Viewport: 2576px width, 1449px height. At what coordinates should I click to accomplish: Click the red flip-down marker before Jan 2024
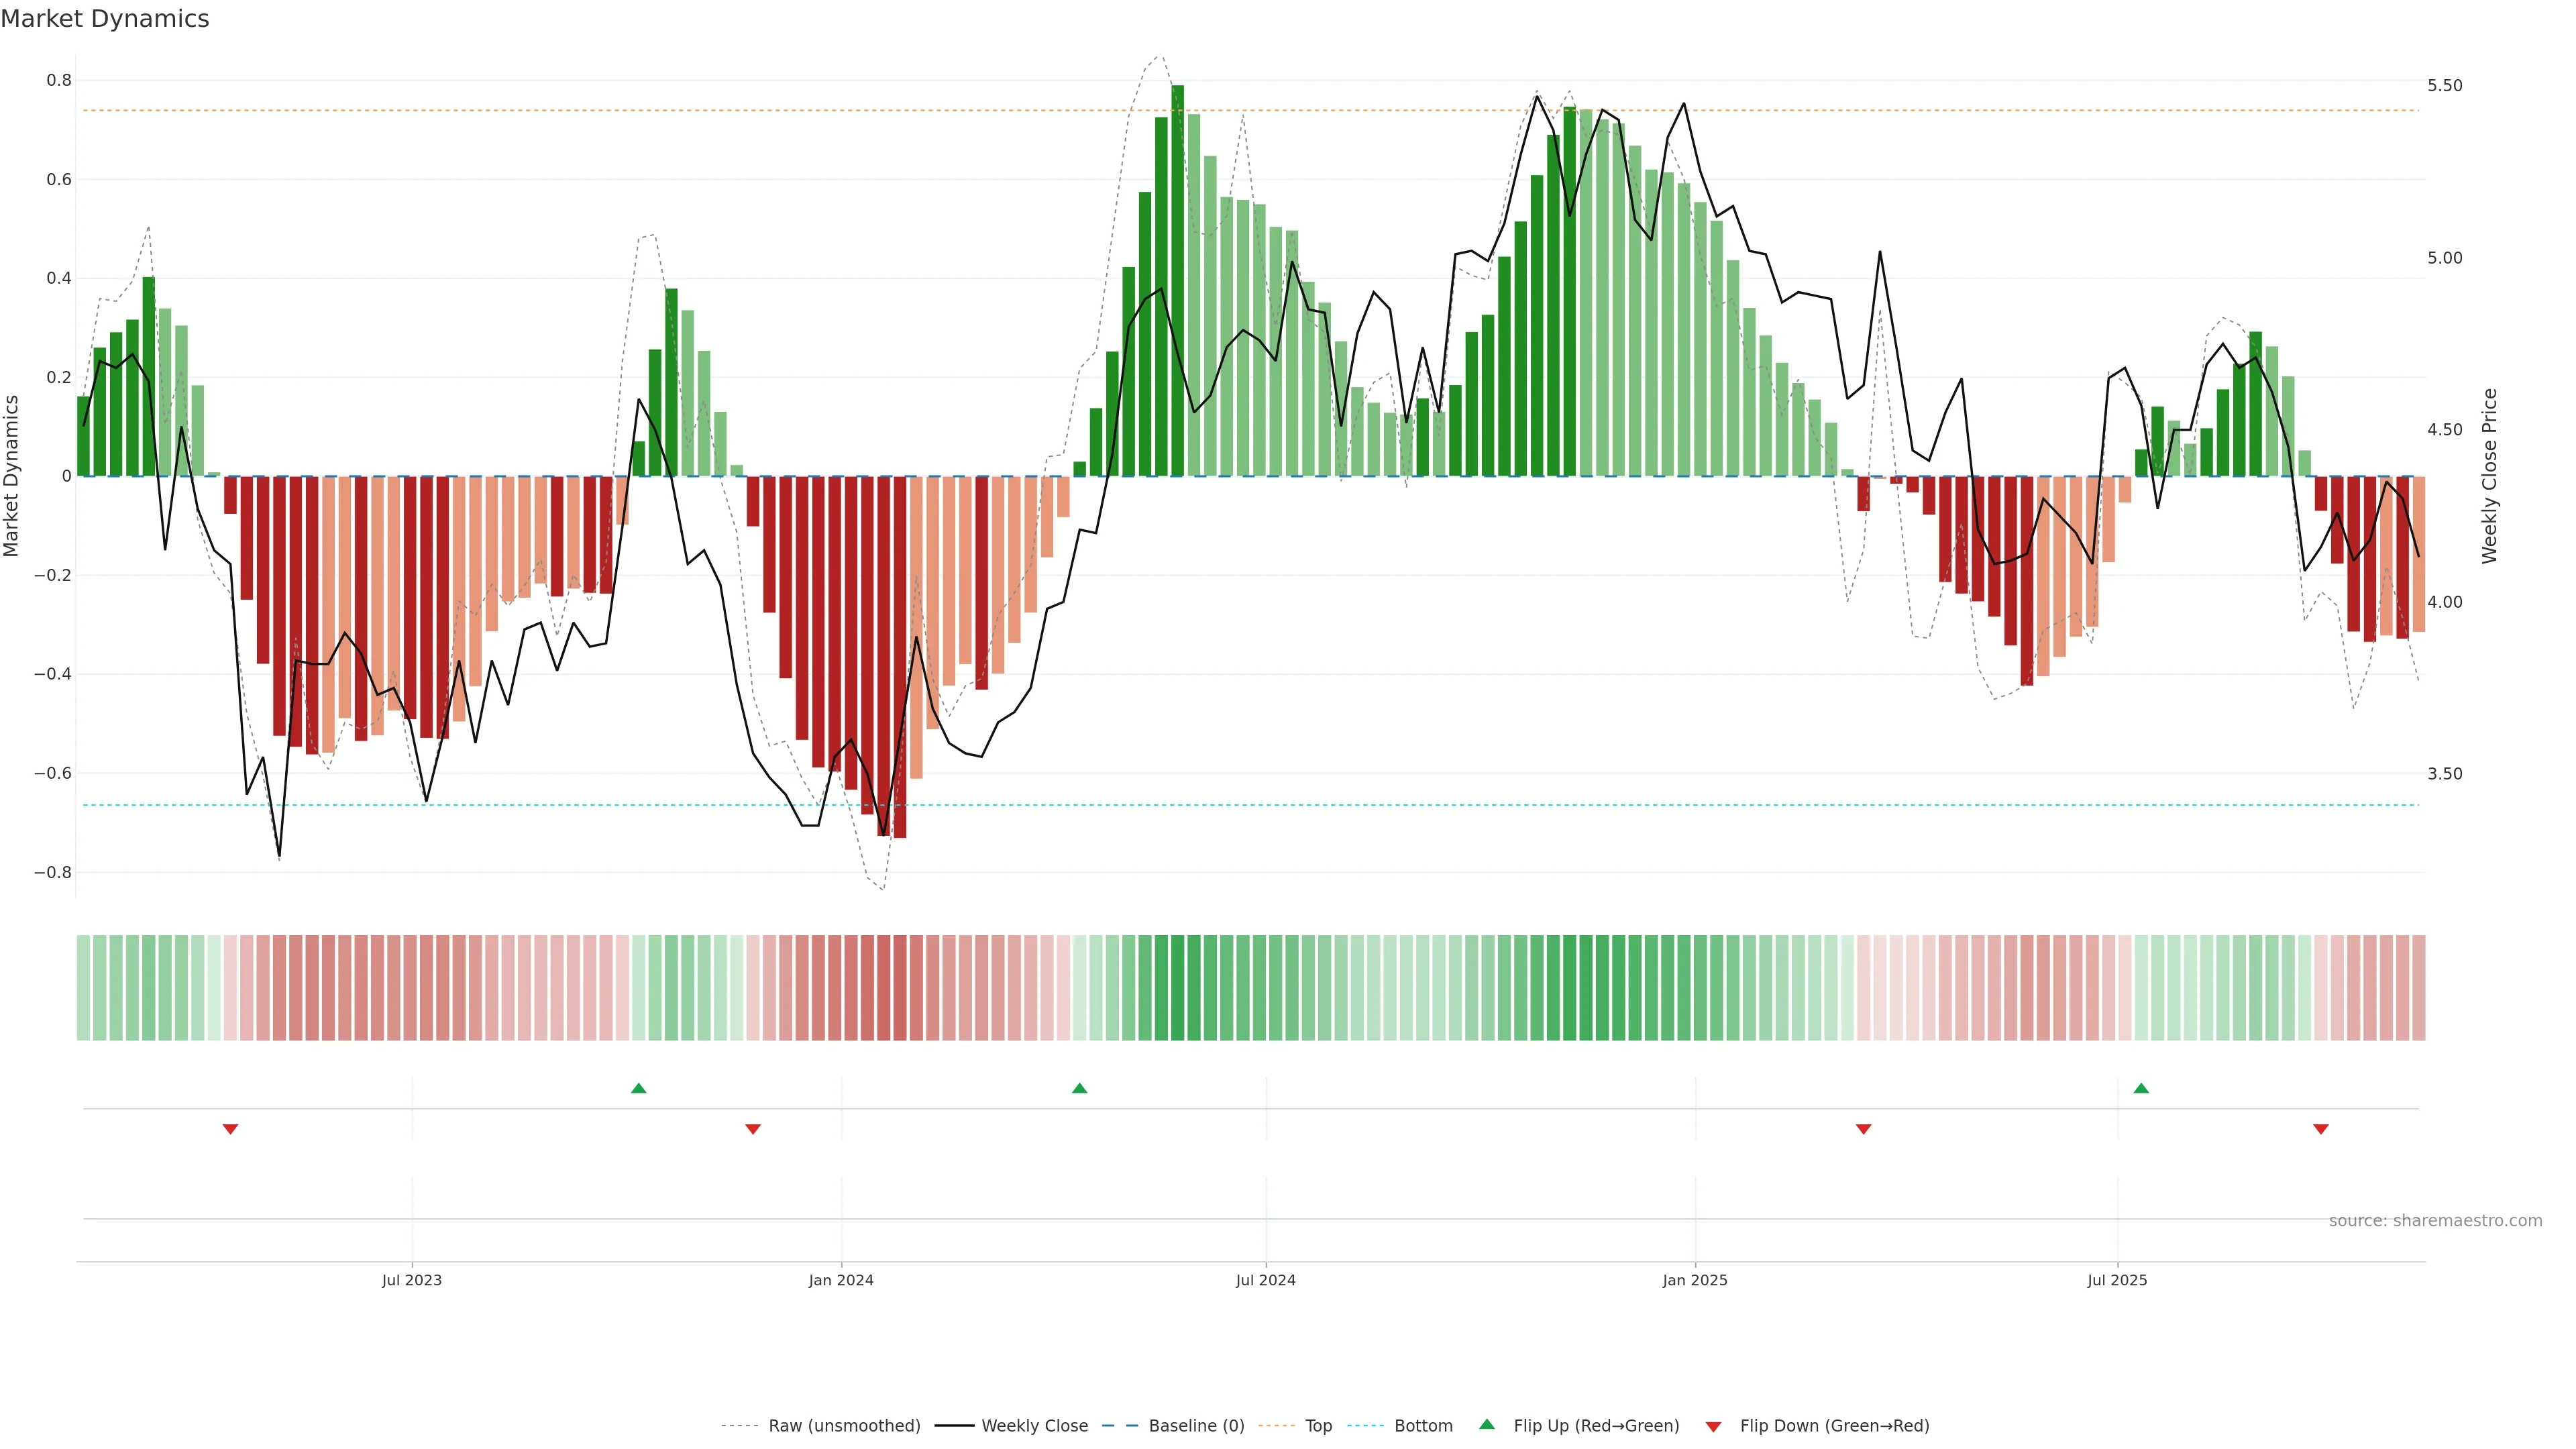tap(753, 1129)
